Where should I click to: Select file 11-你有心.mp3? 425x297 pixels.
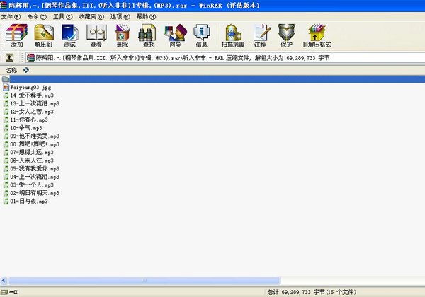click(x=29, y=120)
